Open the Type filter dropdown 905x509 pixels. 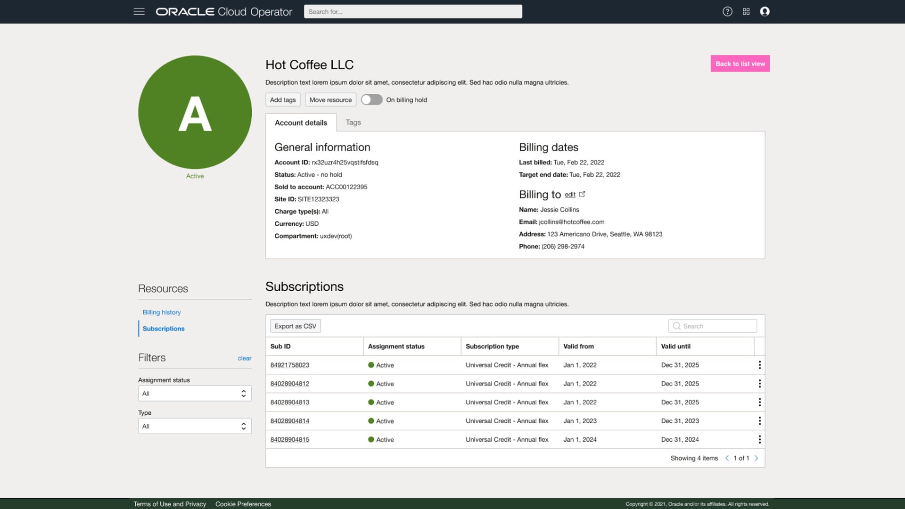coord(195,426)
